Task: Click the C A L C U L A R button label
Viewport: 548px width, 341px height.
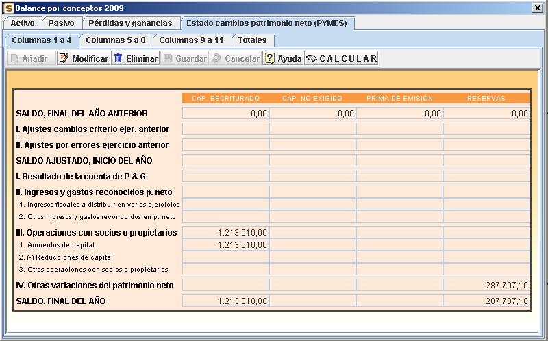Action: pyautogui.click(x=348, y=59)
